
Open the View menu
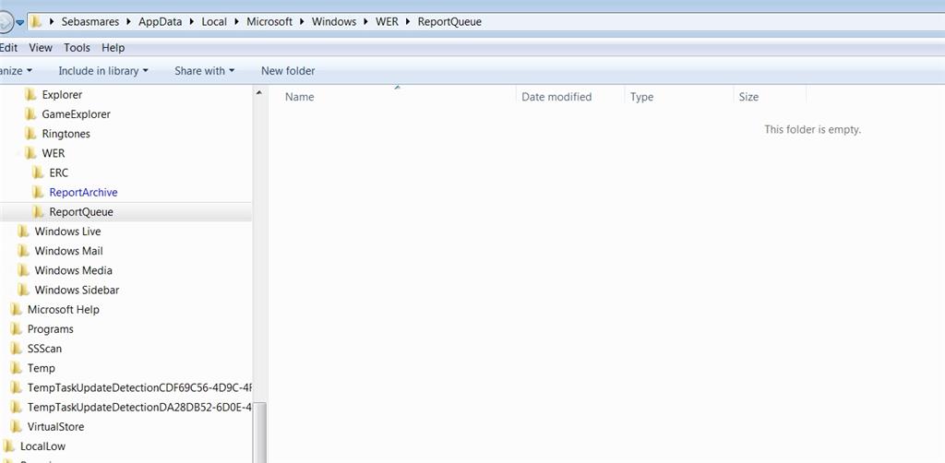click(x=41, y=48)
